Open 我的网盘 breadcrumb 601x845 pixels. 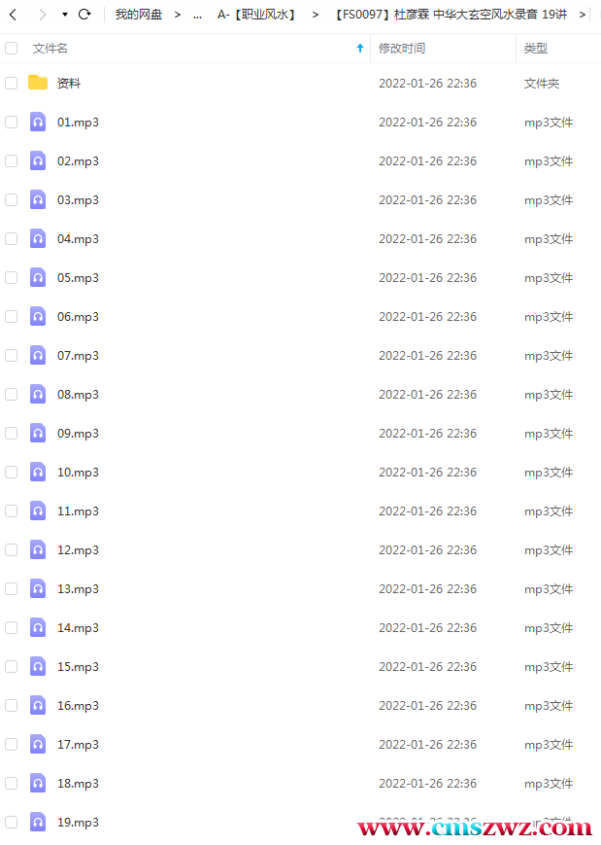point(138,15)
